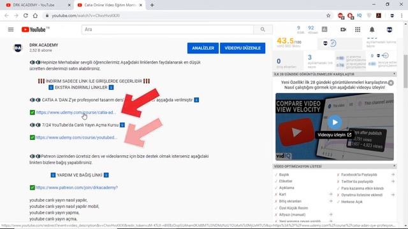Click the DRK ACADEMY channel avatar
408x229 pixels.
18,48
